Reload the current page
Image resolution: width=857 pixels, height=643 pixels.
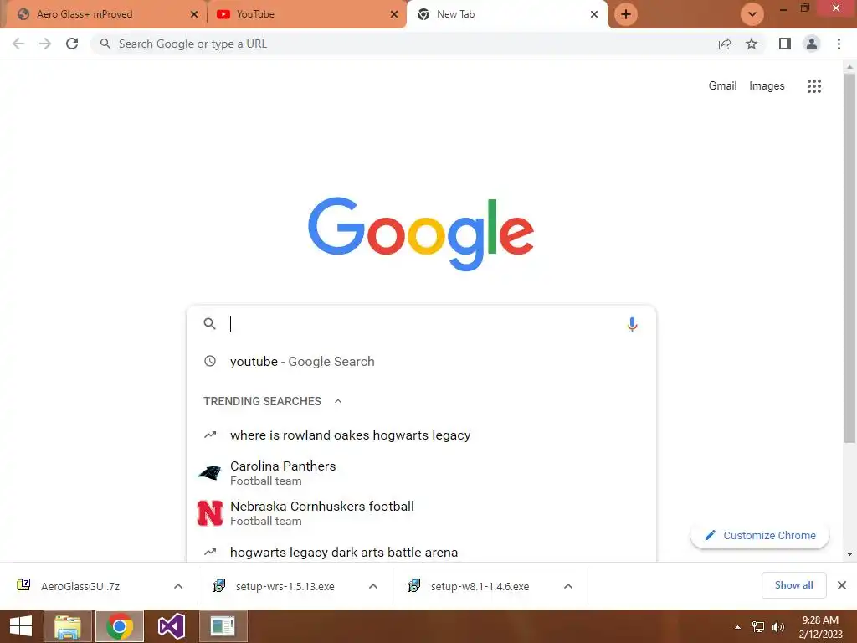(72, 44)
